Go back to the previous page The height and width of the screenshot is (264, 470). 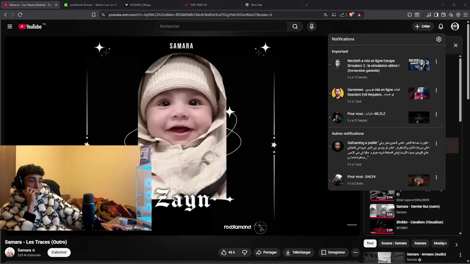coord(5,15)
